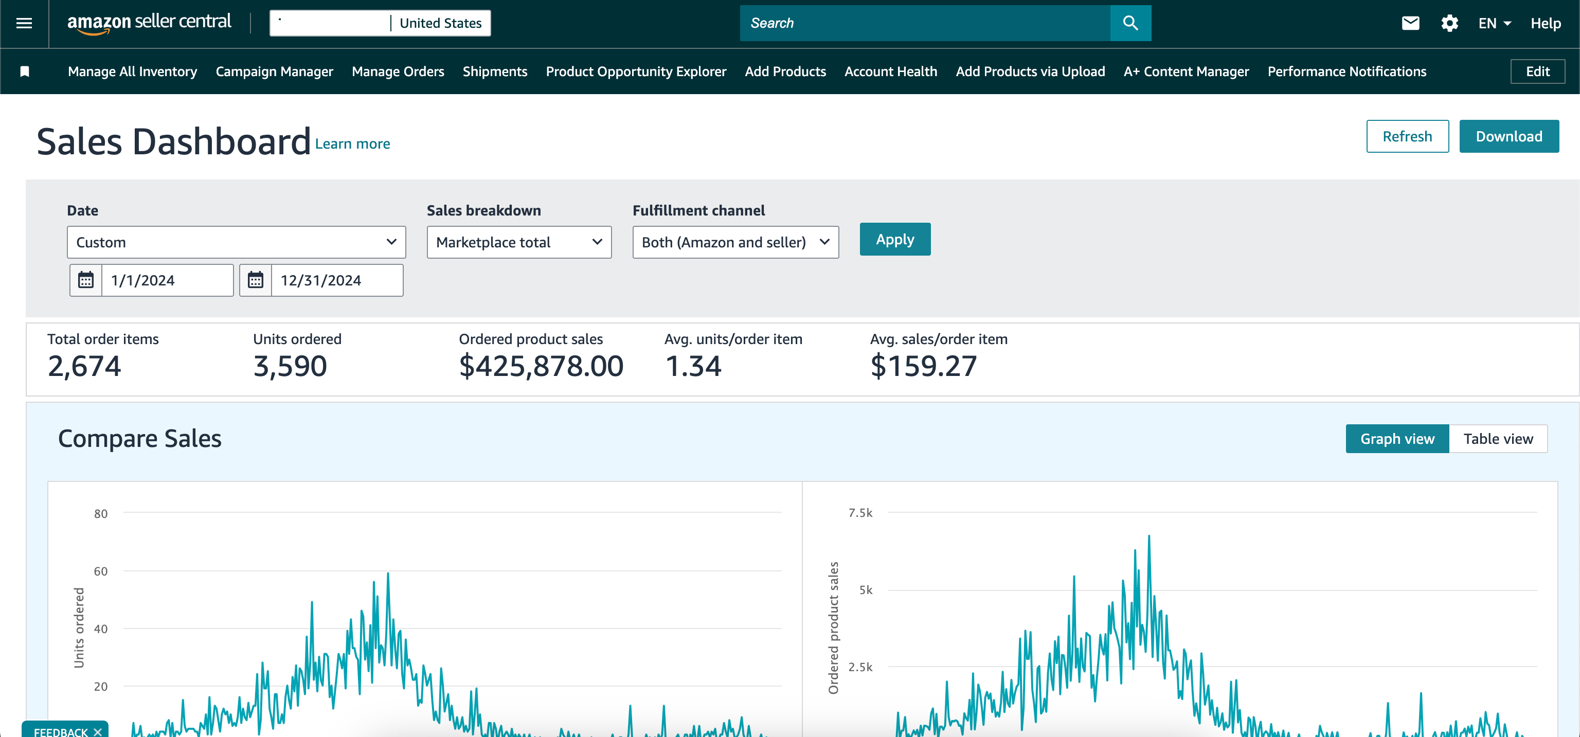Open the start date calendar picker
Viewport: 1580px width, 737px height.
[x=86, y=280]
